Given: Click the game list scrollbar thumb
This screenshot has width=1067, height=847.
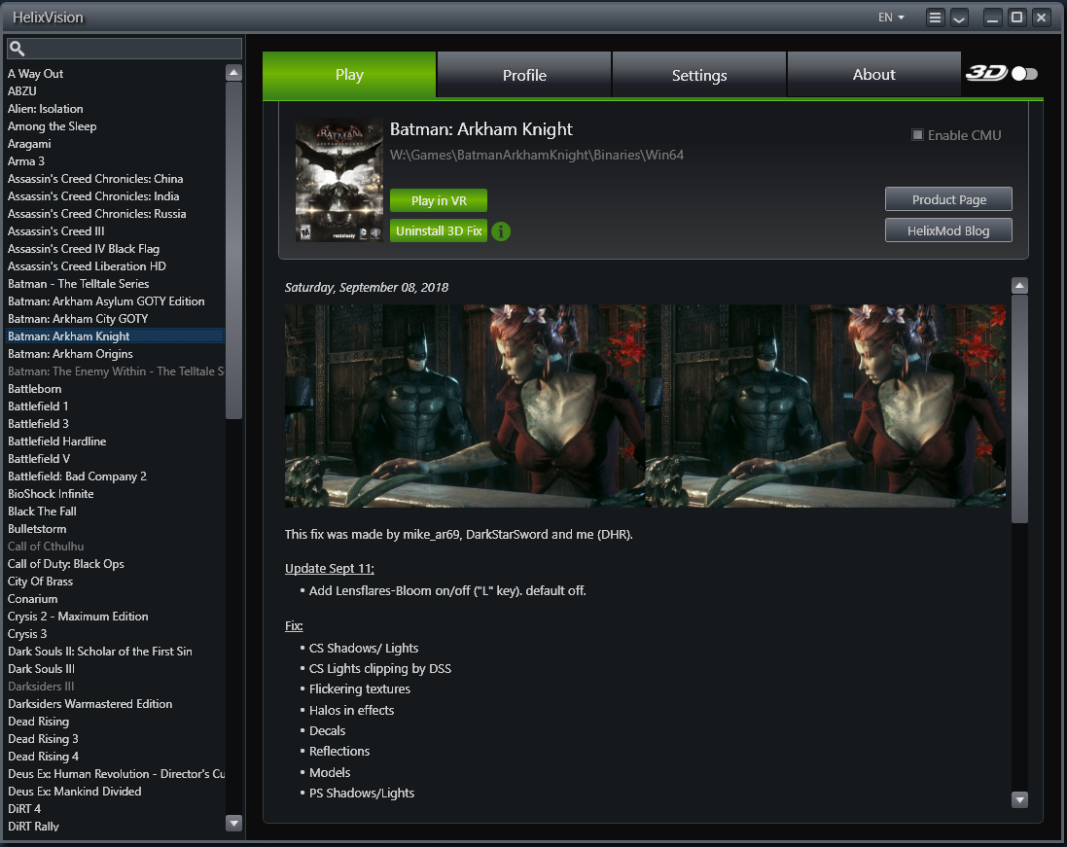Looking at the screenshot, I should tap(233, 250).
